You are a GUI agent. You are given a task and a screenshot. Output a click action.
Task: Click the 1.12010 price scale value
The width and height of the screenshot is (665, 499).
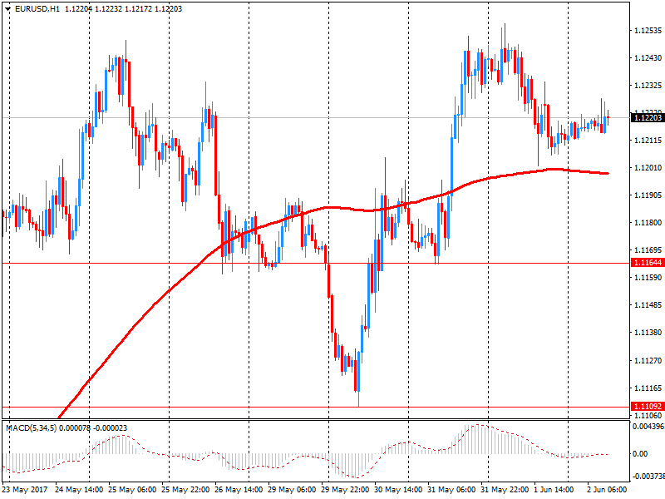click(648, 168)
